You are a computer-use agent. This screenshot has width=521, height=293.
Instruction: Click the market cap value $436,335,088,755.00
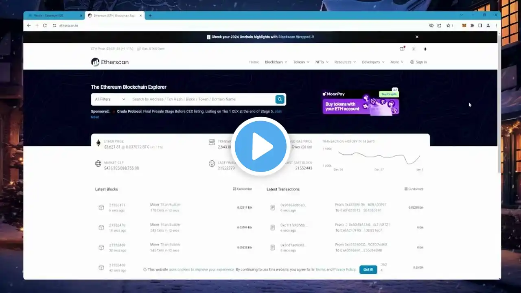[x=121, y=168]
